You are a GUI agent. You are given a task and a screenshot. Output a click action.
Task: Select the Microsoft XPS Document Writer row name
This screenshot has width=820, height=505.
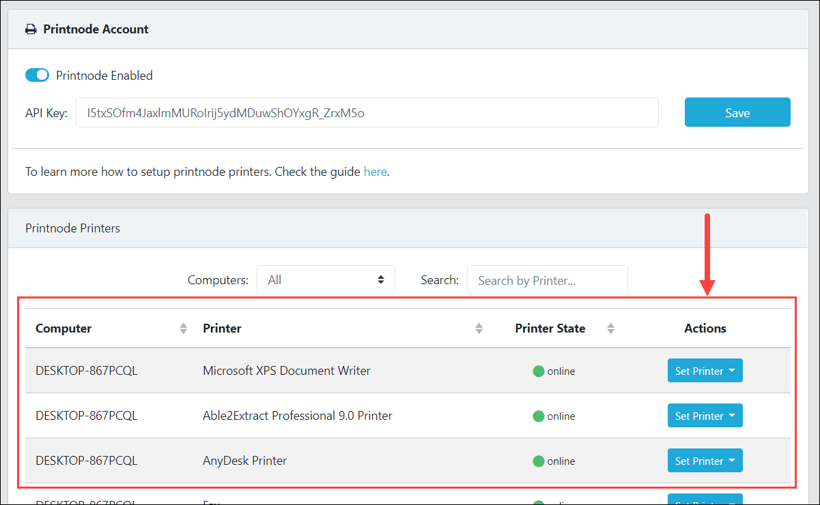click(x=286, y=371)
